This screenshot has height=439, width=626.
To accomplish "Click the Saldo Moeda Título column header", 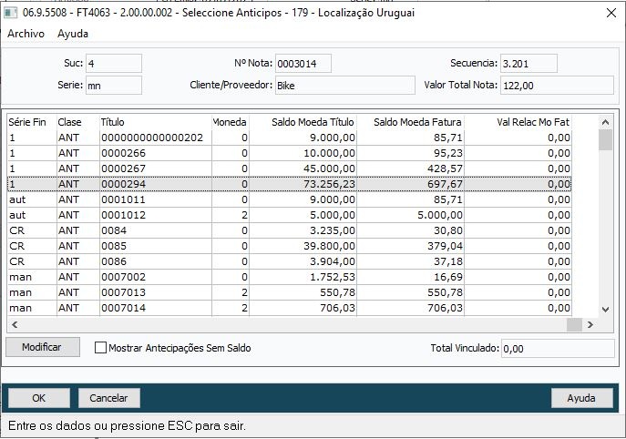I will tap(300, 122).
